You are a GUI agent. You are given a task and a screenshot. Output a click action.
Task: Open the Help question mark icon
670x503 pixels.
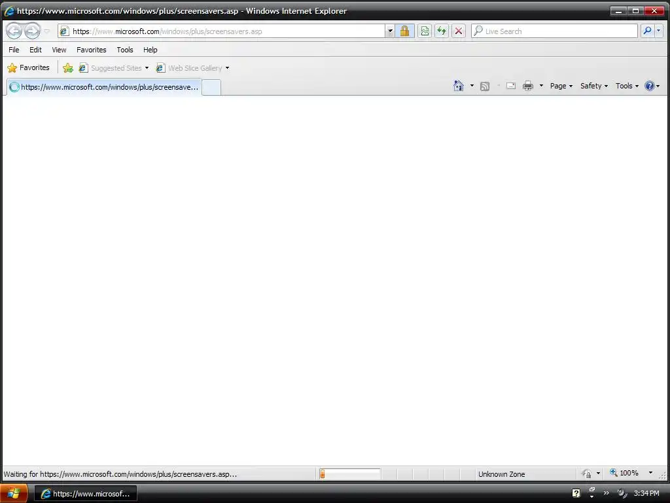(x=652, y=86)
